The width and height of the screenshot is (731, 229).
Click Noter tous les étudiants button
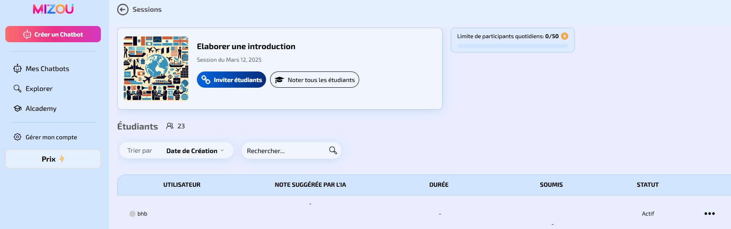(314, 80)
